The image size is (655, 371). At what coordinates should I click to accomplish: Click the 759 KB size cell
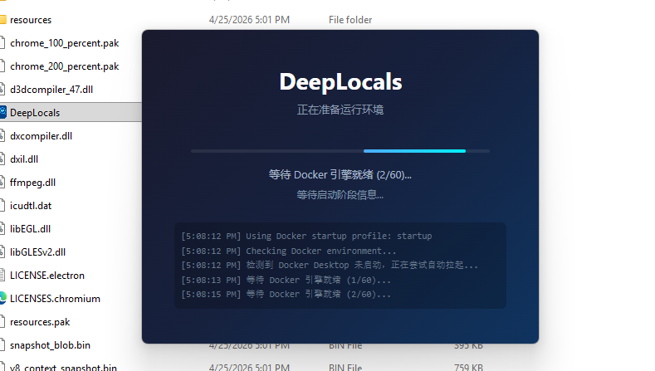[x=468, y=367]
